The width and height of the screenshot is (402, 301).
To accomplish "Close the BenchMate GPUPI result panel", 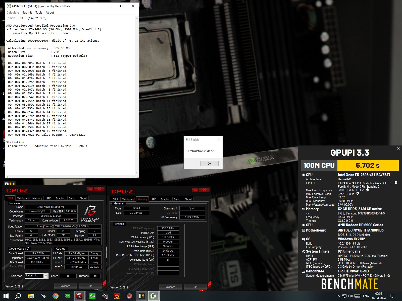I will click(x=398, y=148).
